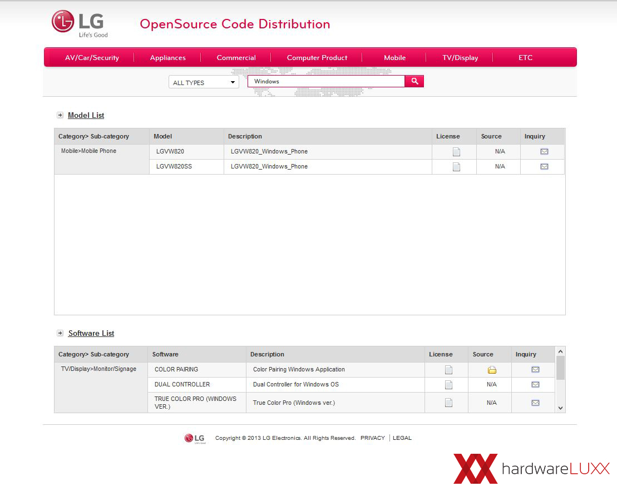Open the ETC menu
Image resolution: width=617 pixels, height=491 pixels.
pyautogui.click(x=525, y=57)
